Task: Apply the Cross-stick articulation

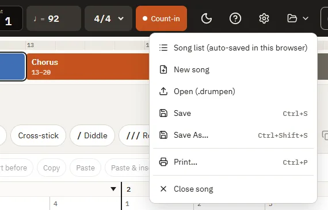Action: 39,135
